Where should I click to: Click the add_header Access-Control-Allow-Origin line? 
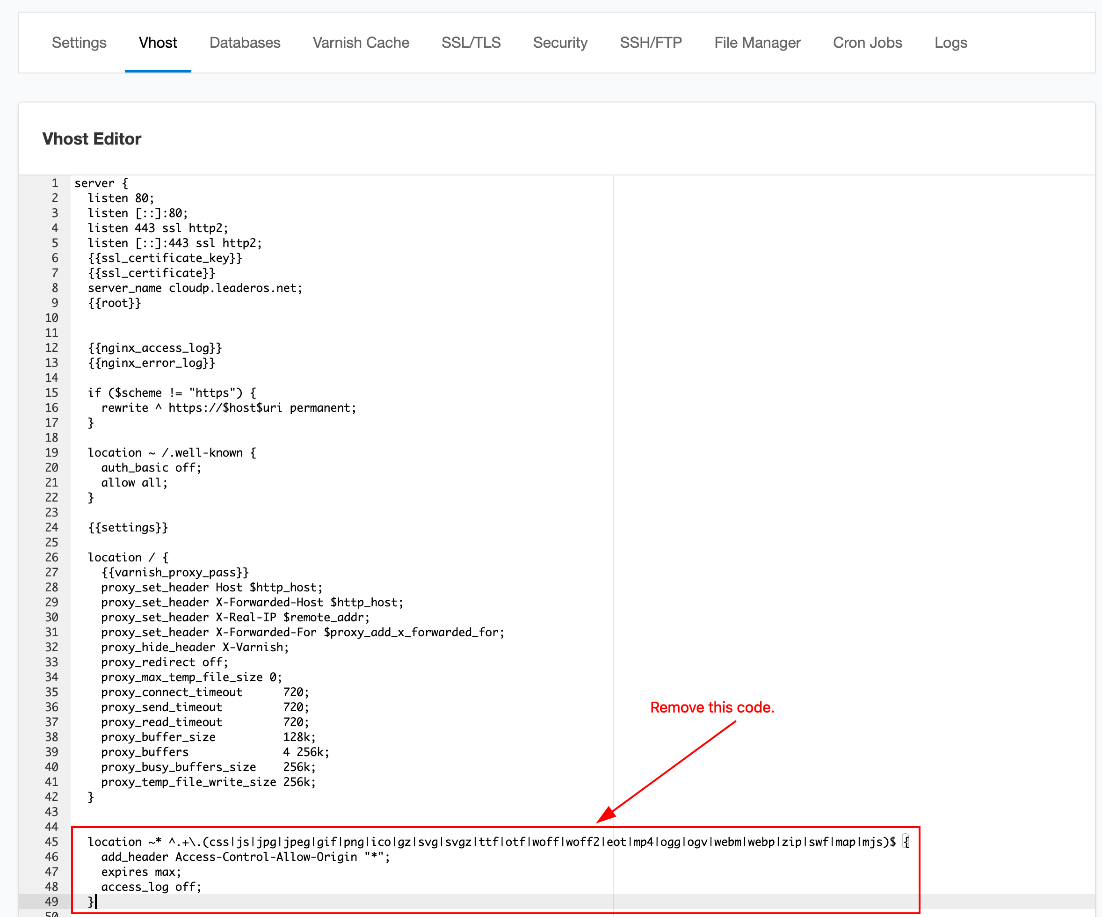pyautogui.click(x=245, y=857)
